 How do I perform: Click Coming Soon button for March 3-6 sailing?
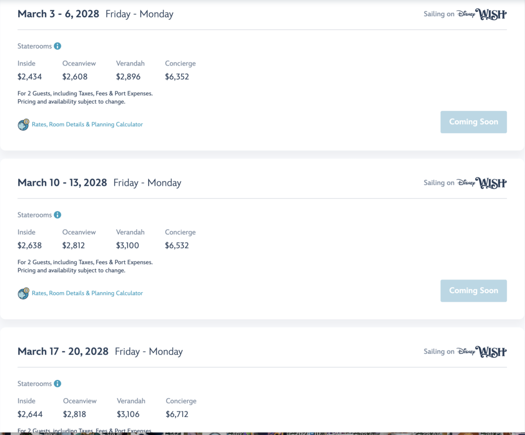click(473, 122)
